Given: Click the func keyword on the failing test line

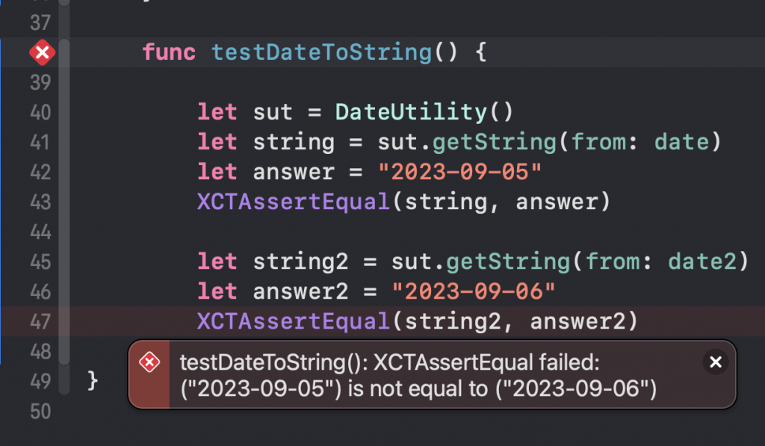Looking at the screenshot, I should (169, 52).
